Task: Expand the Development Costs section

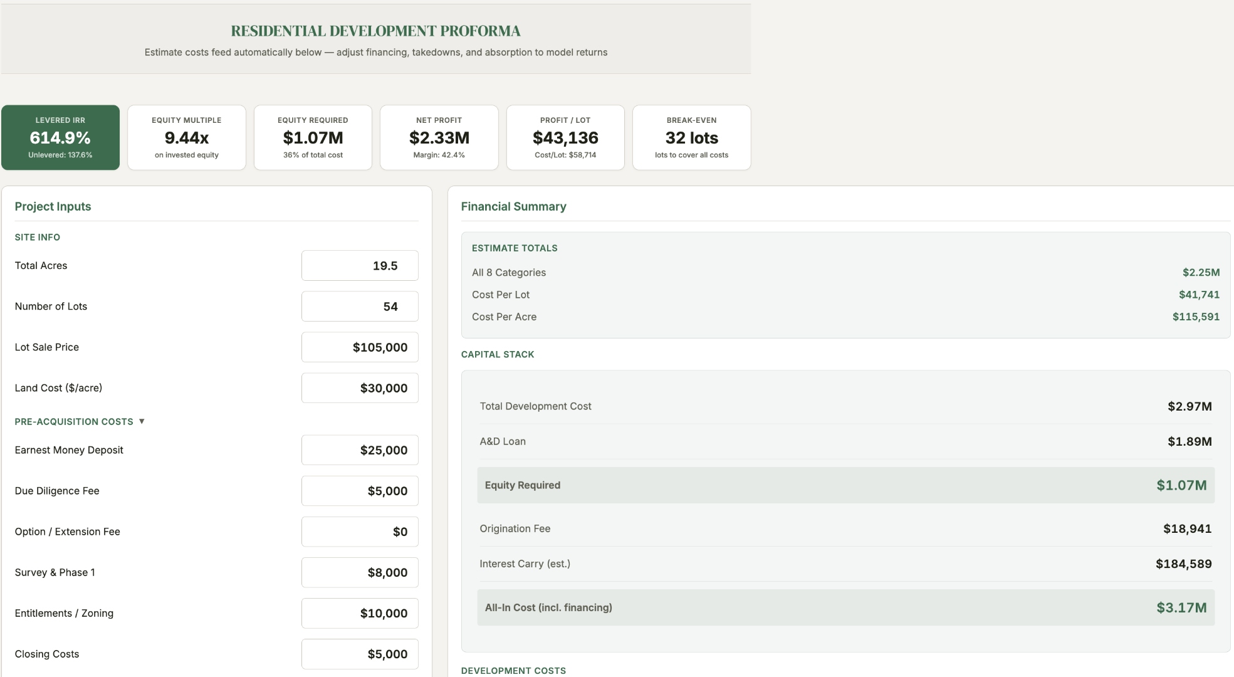Action: [513, 670]
